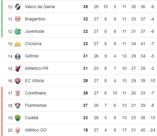Click the position number 13 for Criciúma
The width and height of the screenshot is (157, 136).
[10, 44]
